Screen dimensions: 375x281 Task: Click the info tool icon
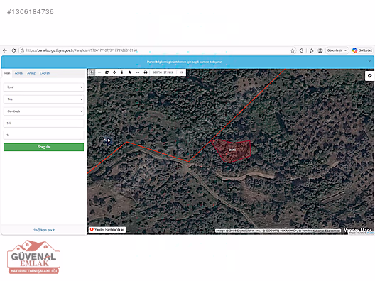pos(122,72)
